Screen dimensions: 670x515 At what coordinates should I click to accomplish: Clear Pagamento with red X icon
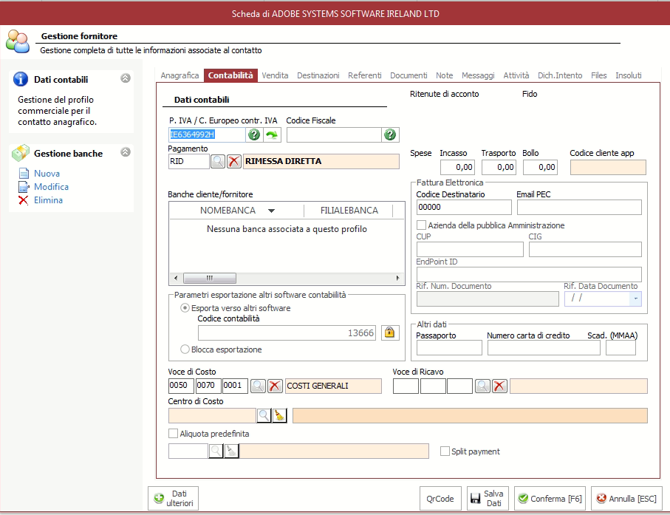(234, 162)
